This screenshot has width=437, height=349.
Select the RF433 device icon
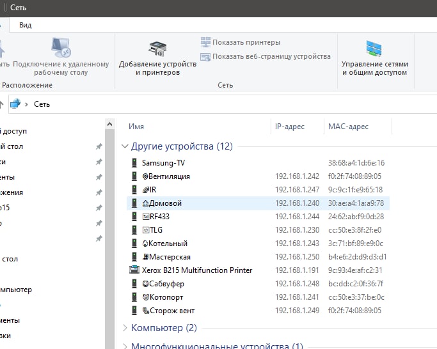134,217
